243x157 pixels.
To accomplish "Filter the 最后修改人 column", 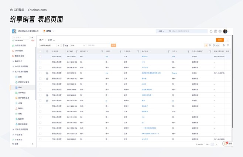I will point(102,51).
